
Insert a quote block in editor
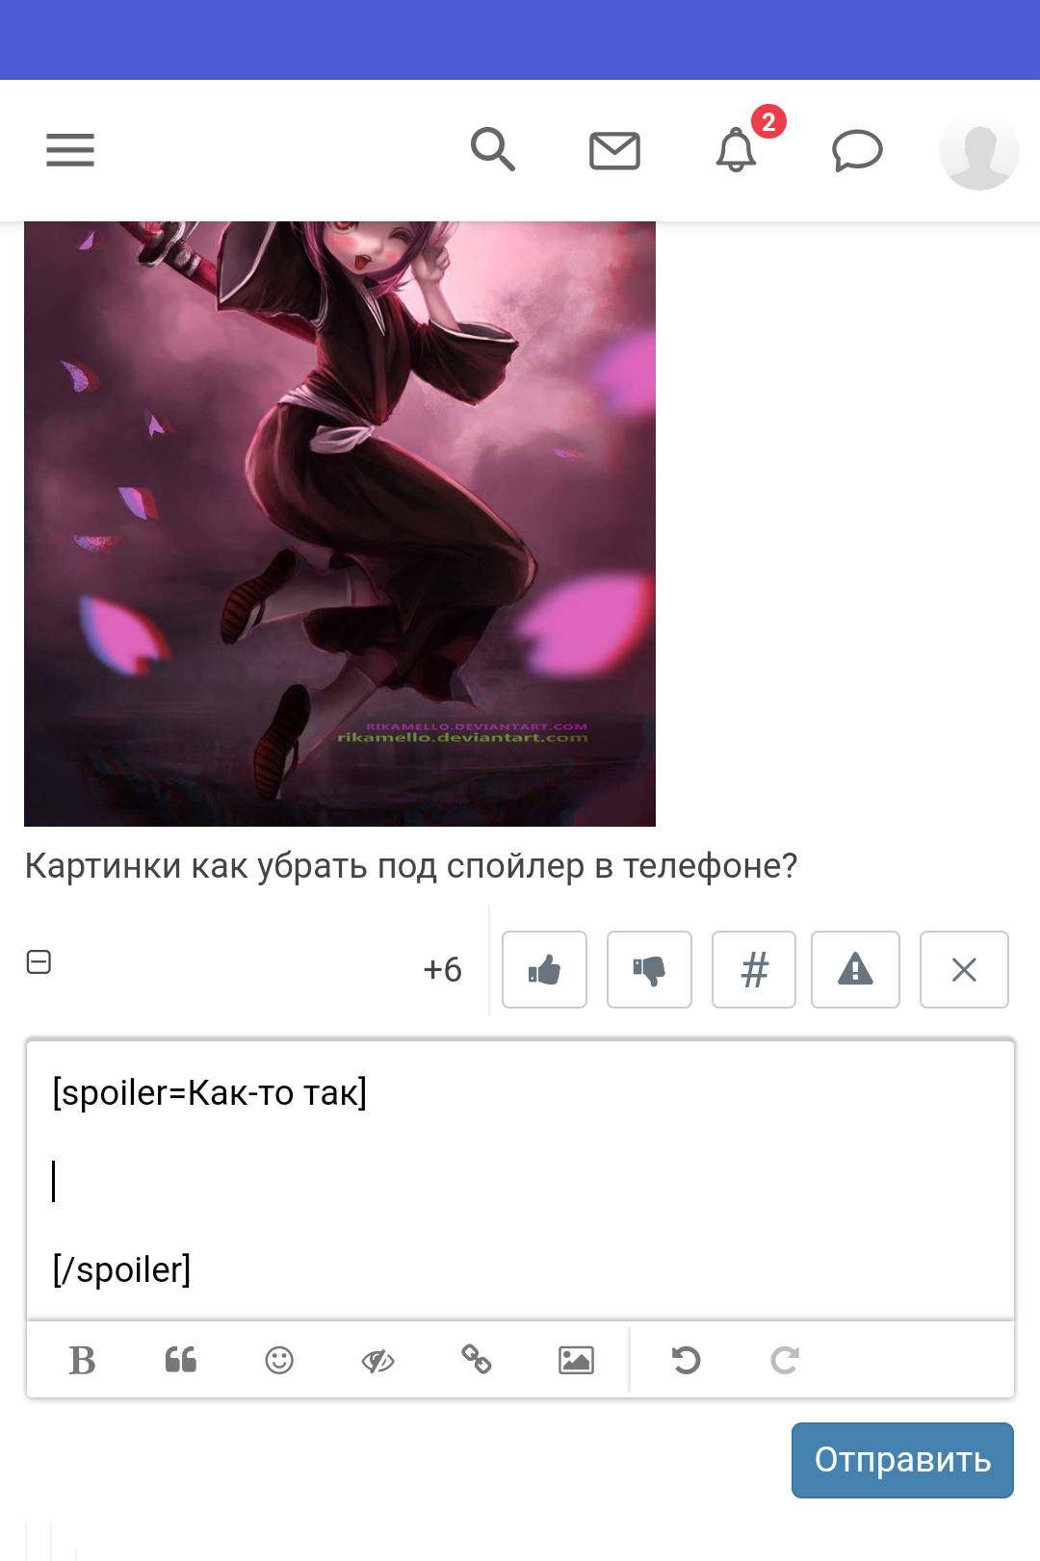181,1360
